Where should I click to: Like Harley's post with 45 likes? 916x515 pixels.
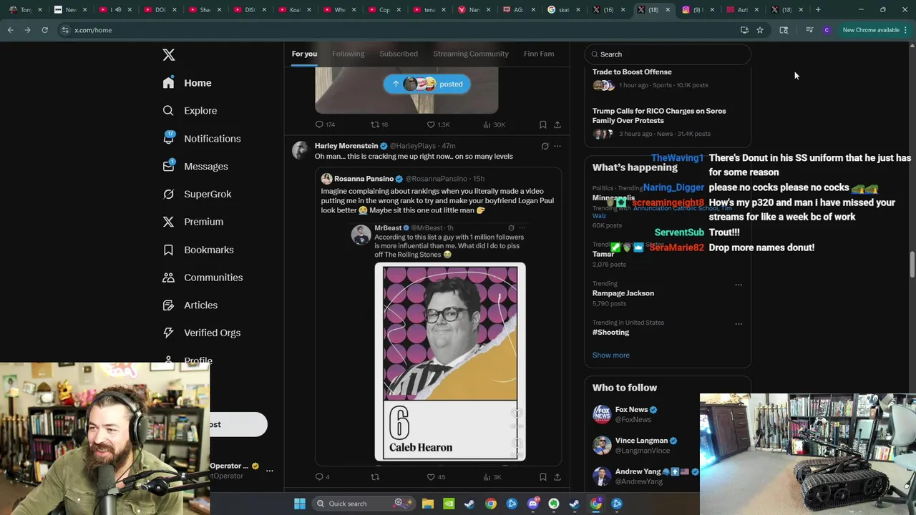(x=436, y=477)
